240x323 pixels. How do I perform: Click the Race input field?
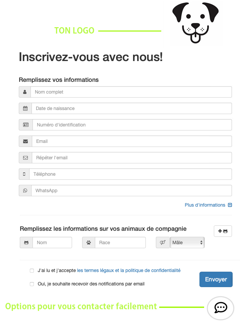[120, 243]
